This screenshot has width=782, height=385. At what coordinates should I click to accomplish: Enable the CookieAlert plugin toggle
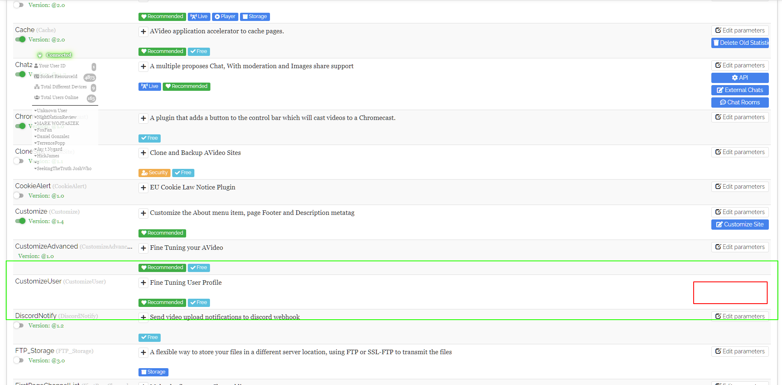coord(18,196)
